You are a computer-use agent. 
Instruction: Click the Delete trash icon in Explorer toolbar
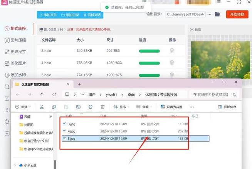(x=102, y=107)
